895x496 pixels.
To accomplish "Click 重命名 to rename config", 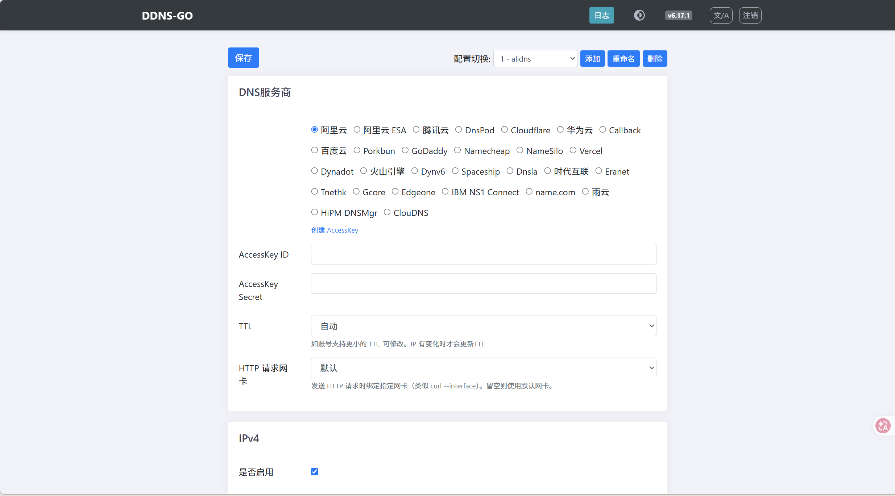I will click(623, 59).
